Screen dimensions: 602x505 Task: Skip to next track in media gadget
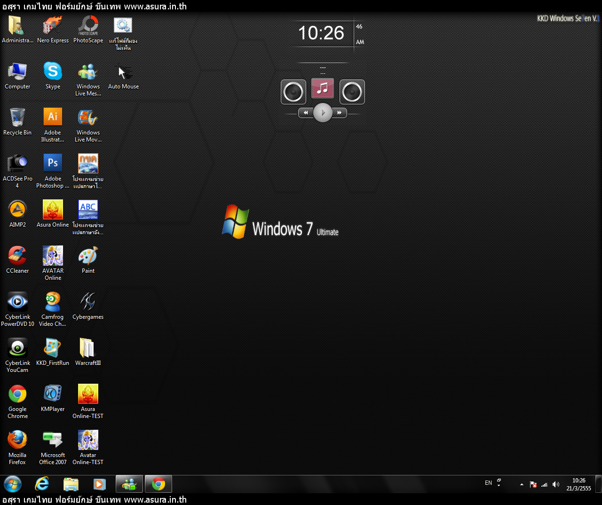tap(340, 113)
